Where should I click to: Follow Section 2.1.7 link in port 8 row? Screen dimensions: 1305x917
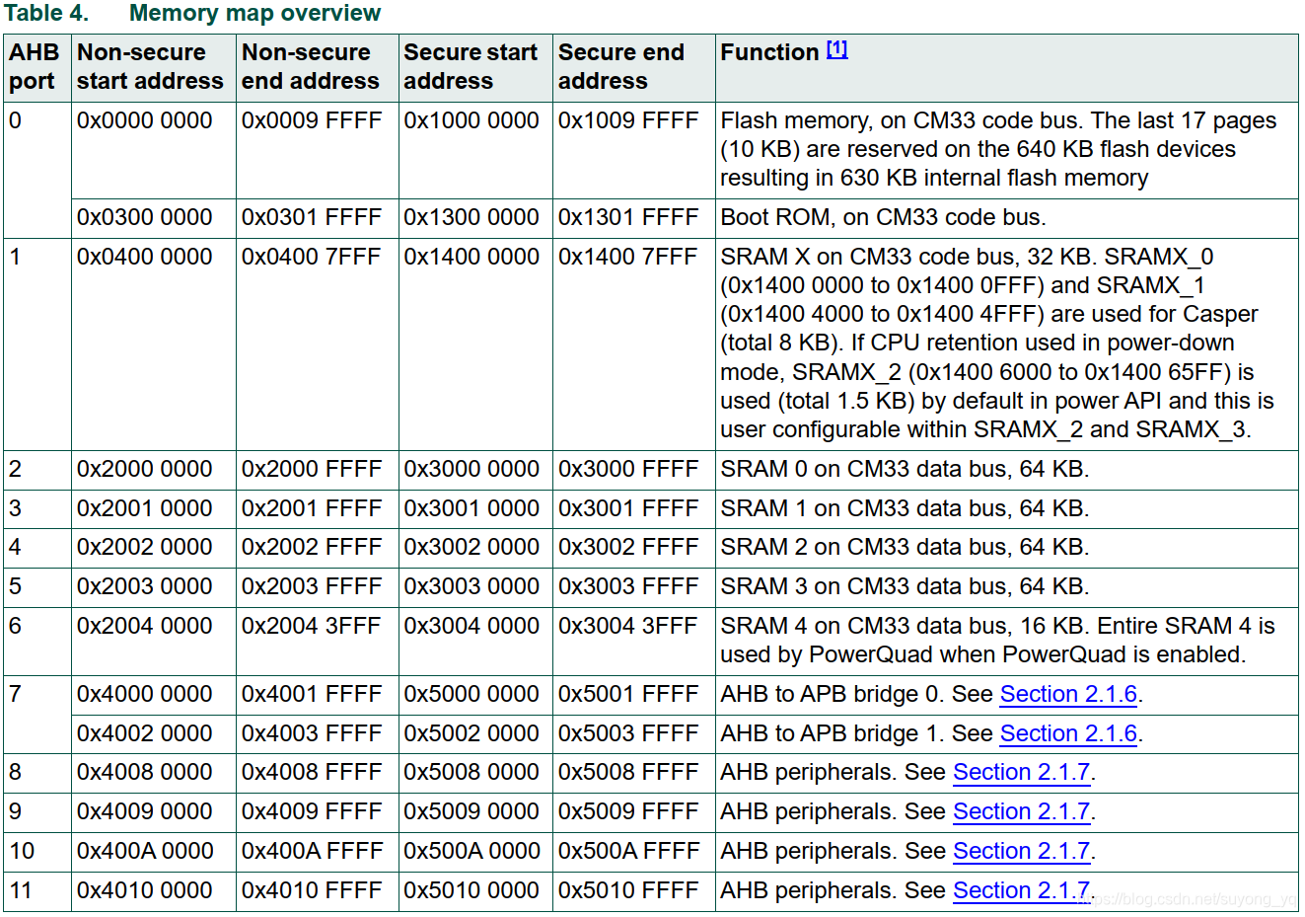point(1021,772)
